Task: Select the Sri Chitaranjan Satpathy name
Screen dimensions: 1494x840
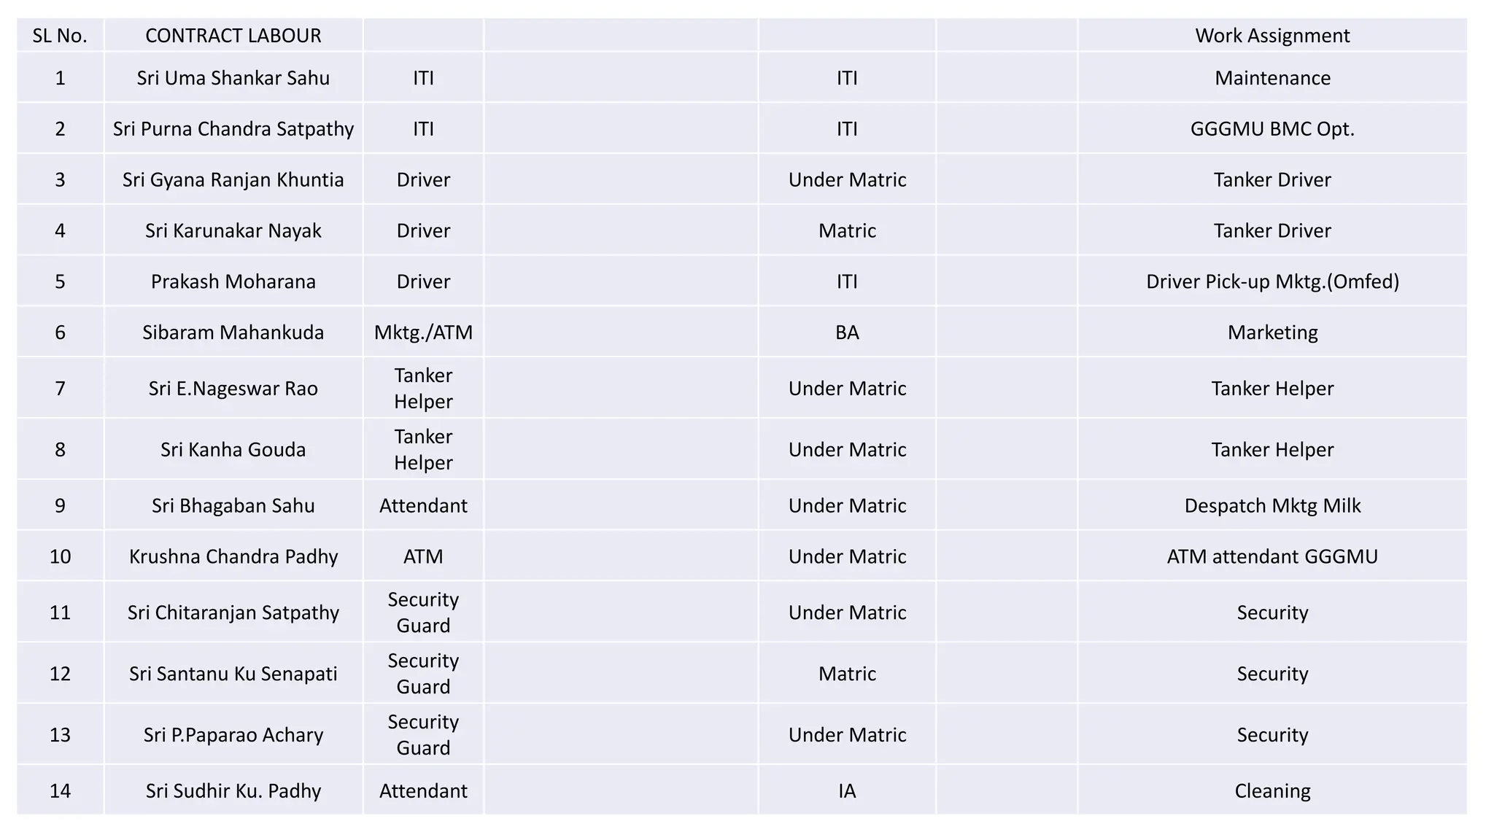Action: coord(233,612)
